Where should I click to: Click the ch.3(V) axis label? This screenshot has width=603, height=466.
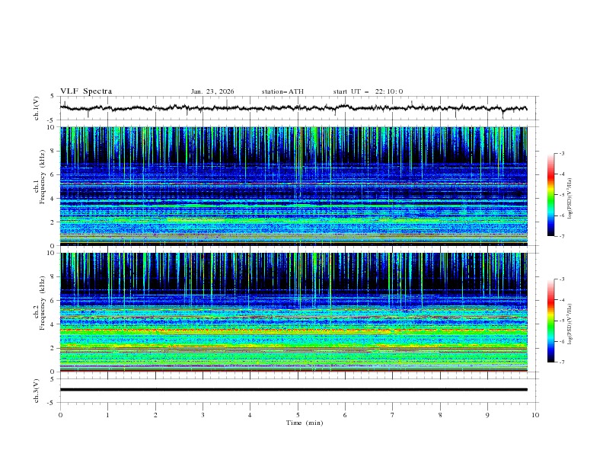coord(37,390)
